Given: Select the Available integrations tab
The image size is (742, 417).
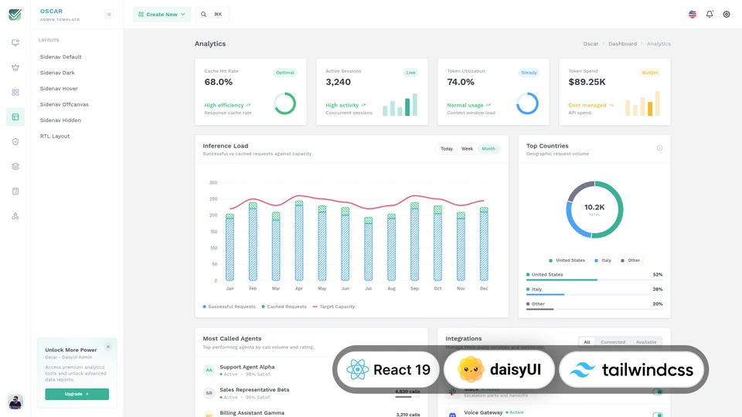Looking at the screenshot, I should [646, 342].
